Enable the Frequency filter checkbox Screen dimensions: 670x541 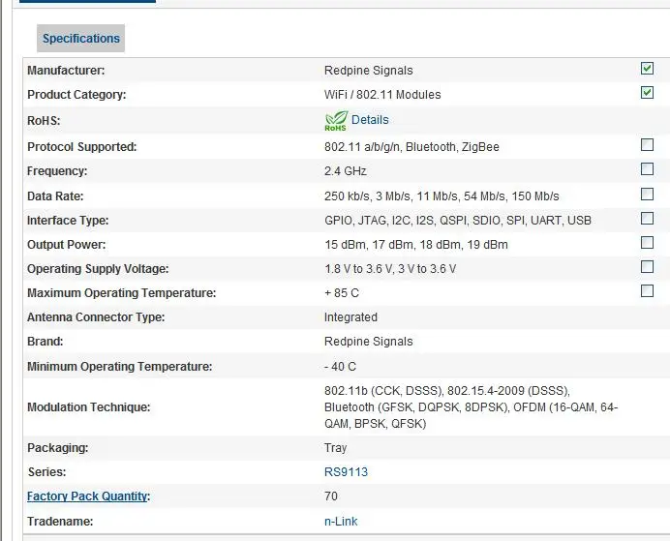point(647,169)
